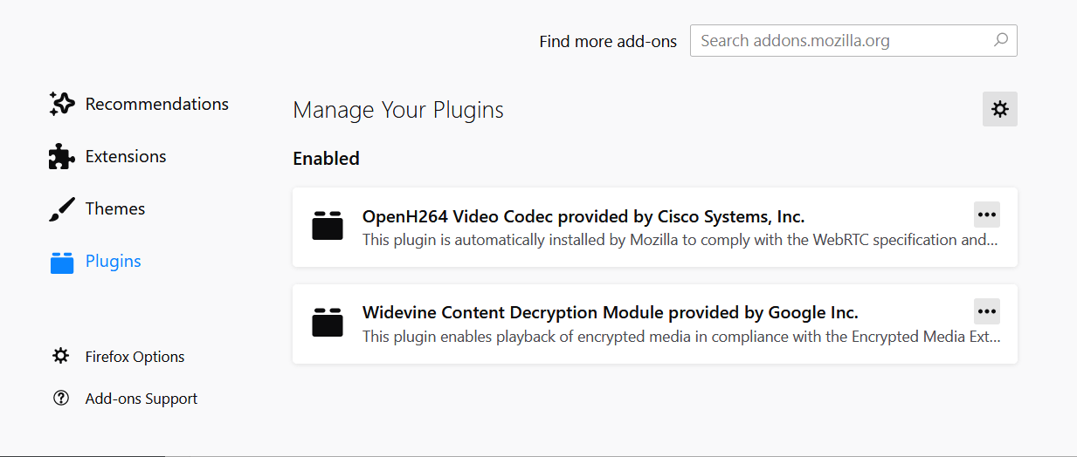
Task: Click the Add-ons Support question mark icon
Action: pyautogui.click(x=61, y=399)
